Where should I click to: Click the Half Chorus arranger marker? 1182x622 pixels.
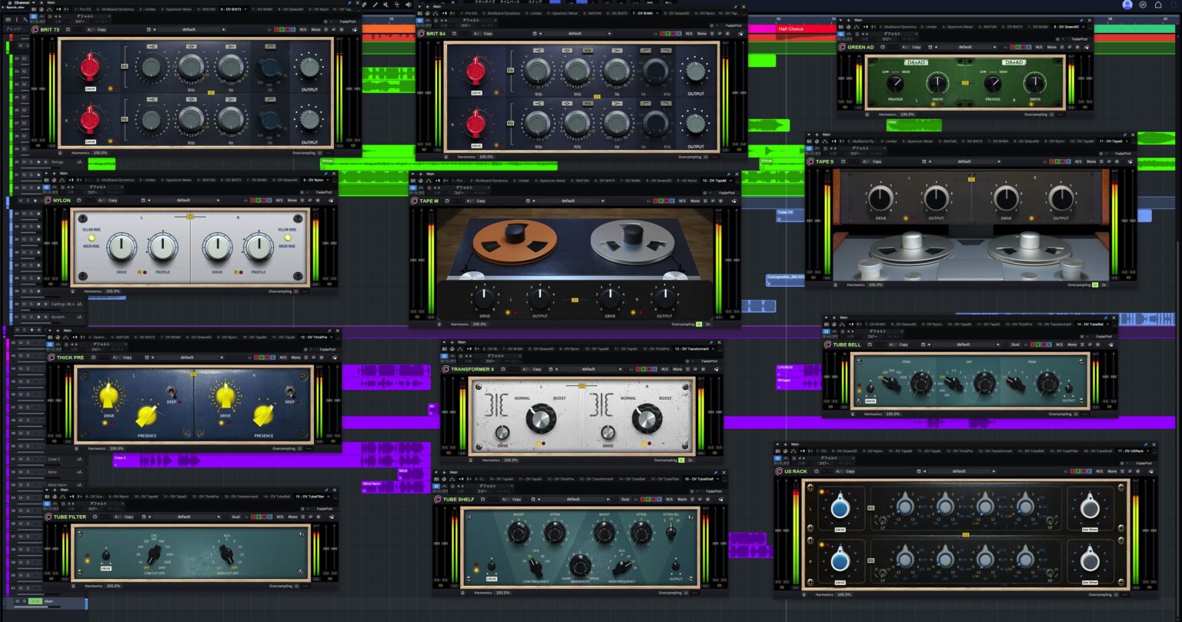click(791, 28)
